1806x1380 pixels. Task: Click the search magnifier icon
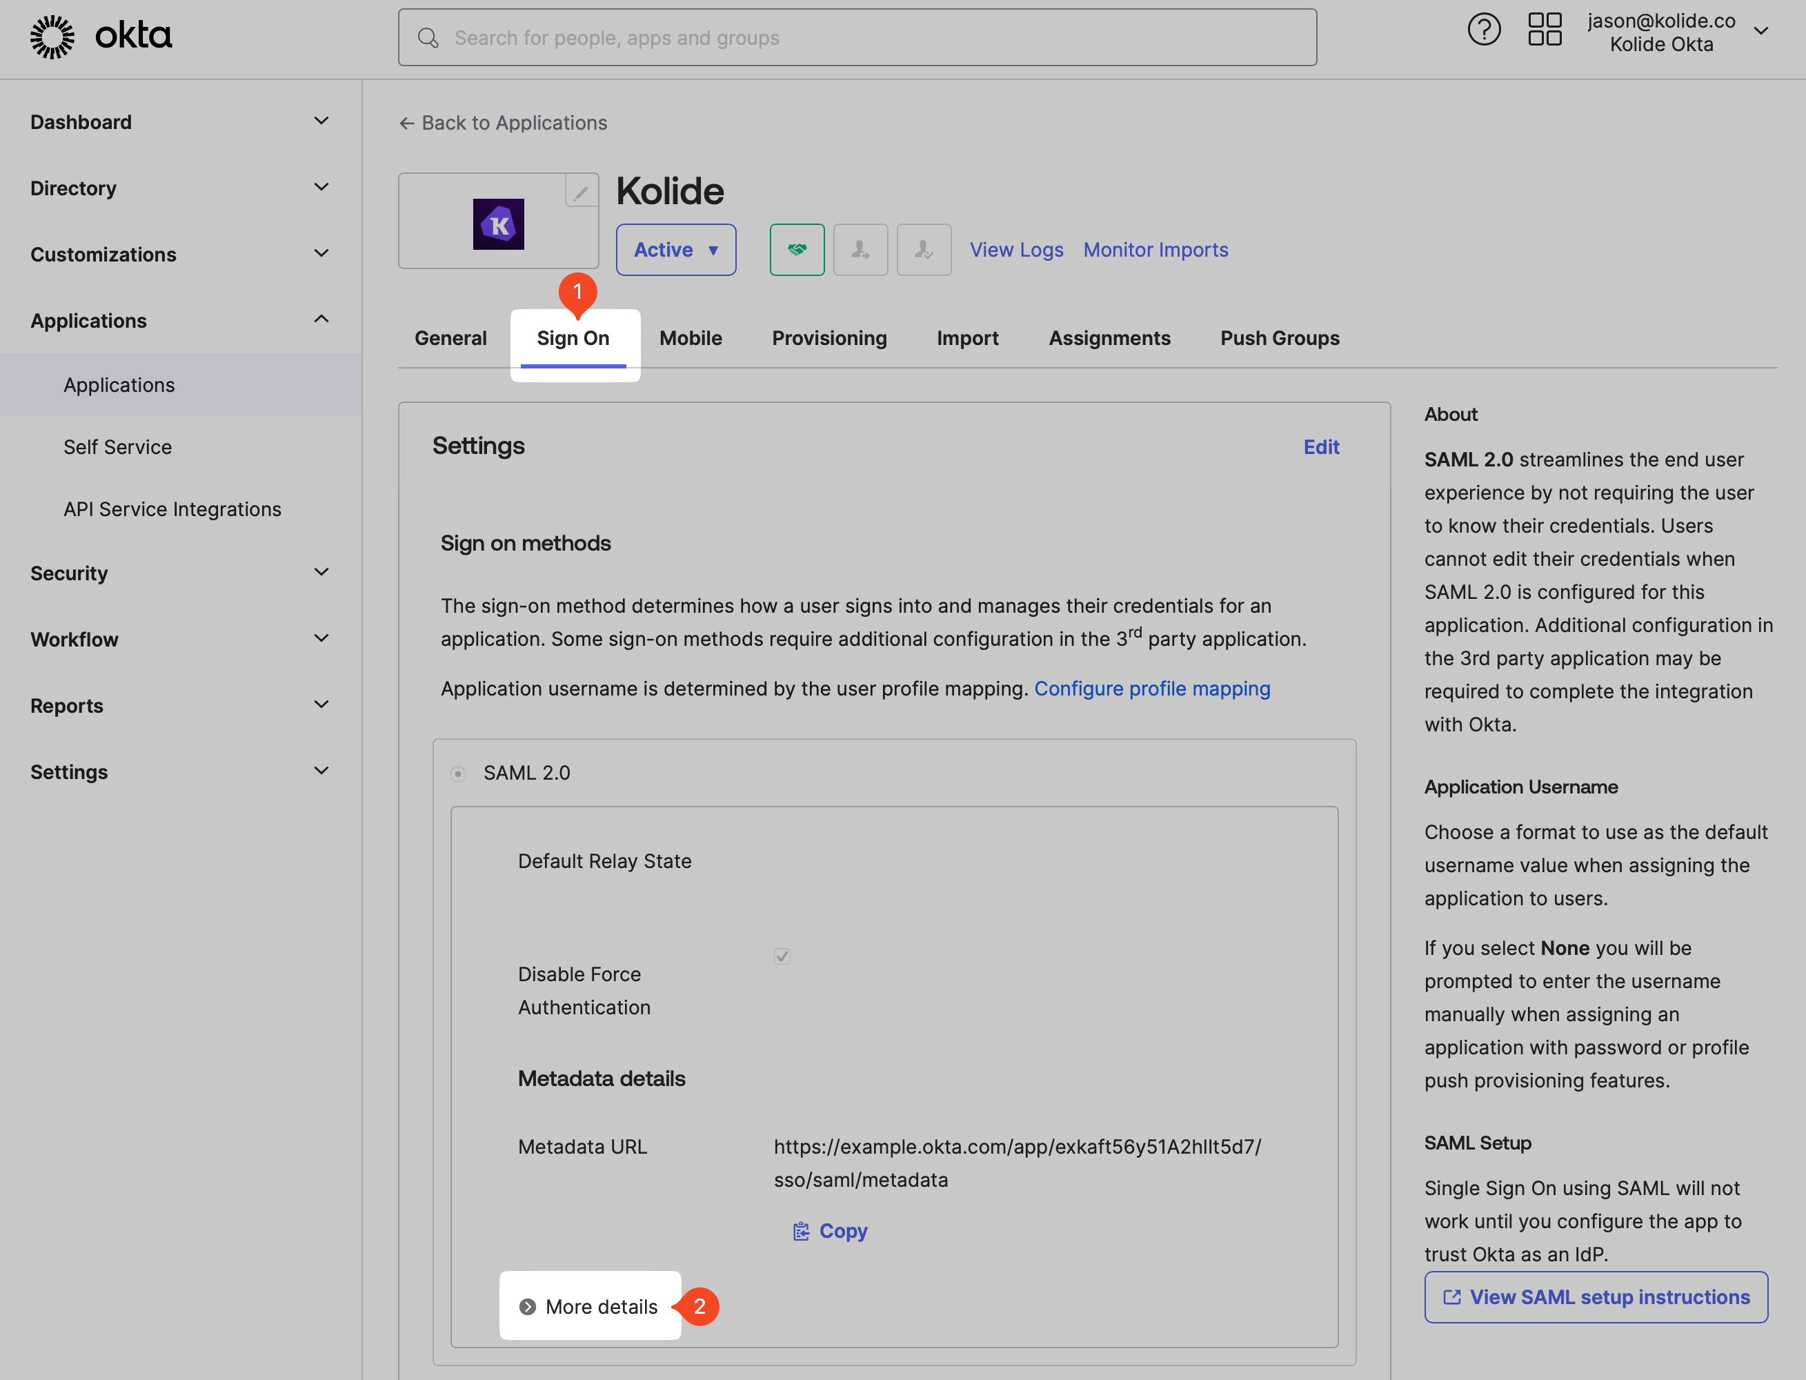point(428,38)
